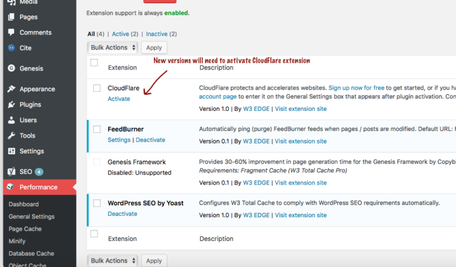Screen dimensions: 456x267
Task: Click the Plugins plug icon
Action: 11,104
